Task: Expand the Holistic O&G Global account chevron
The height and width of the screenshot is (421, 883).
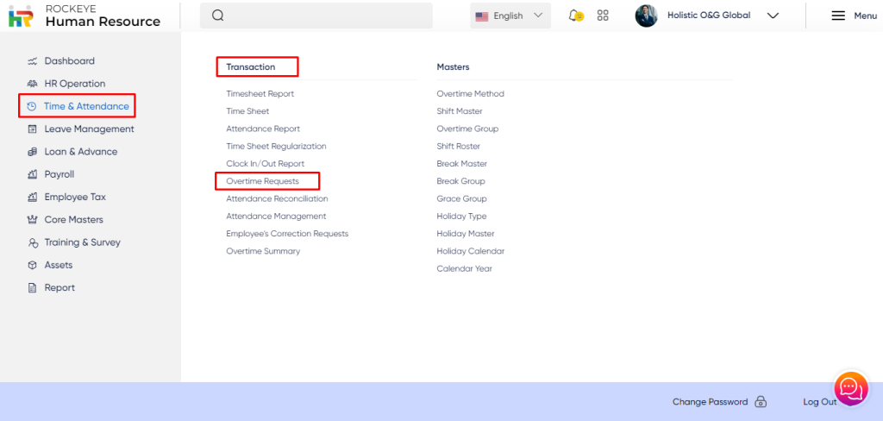Action: [x=773, y=16]
